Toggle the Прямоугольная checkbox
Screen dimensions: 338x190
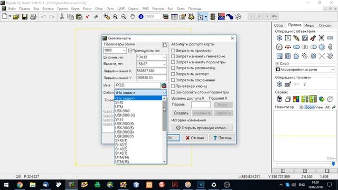coord(130,51)
